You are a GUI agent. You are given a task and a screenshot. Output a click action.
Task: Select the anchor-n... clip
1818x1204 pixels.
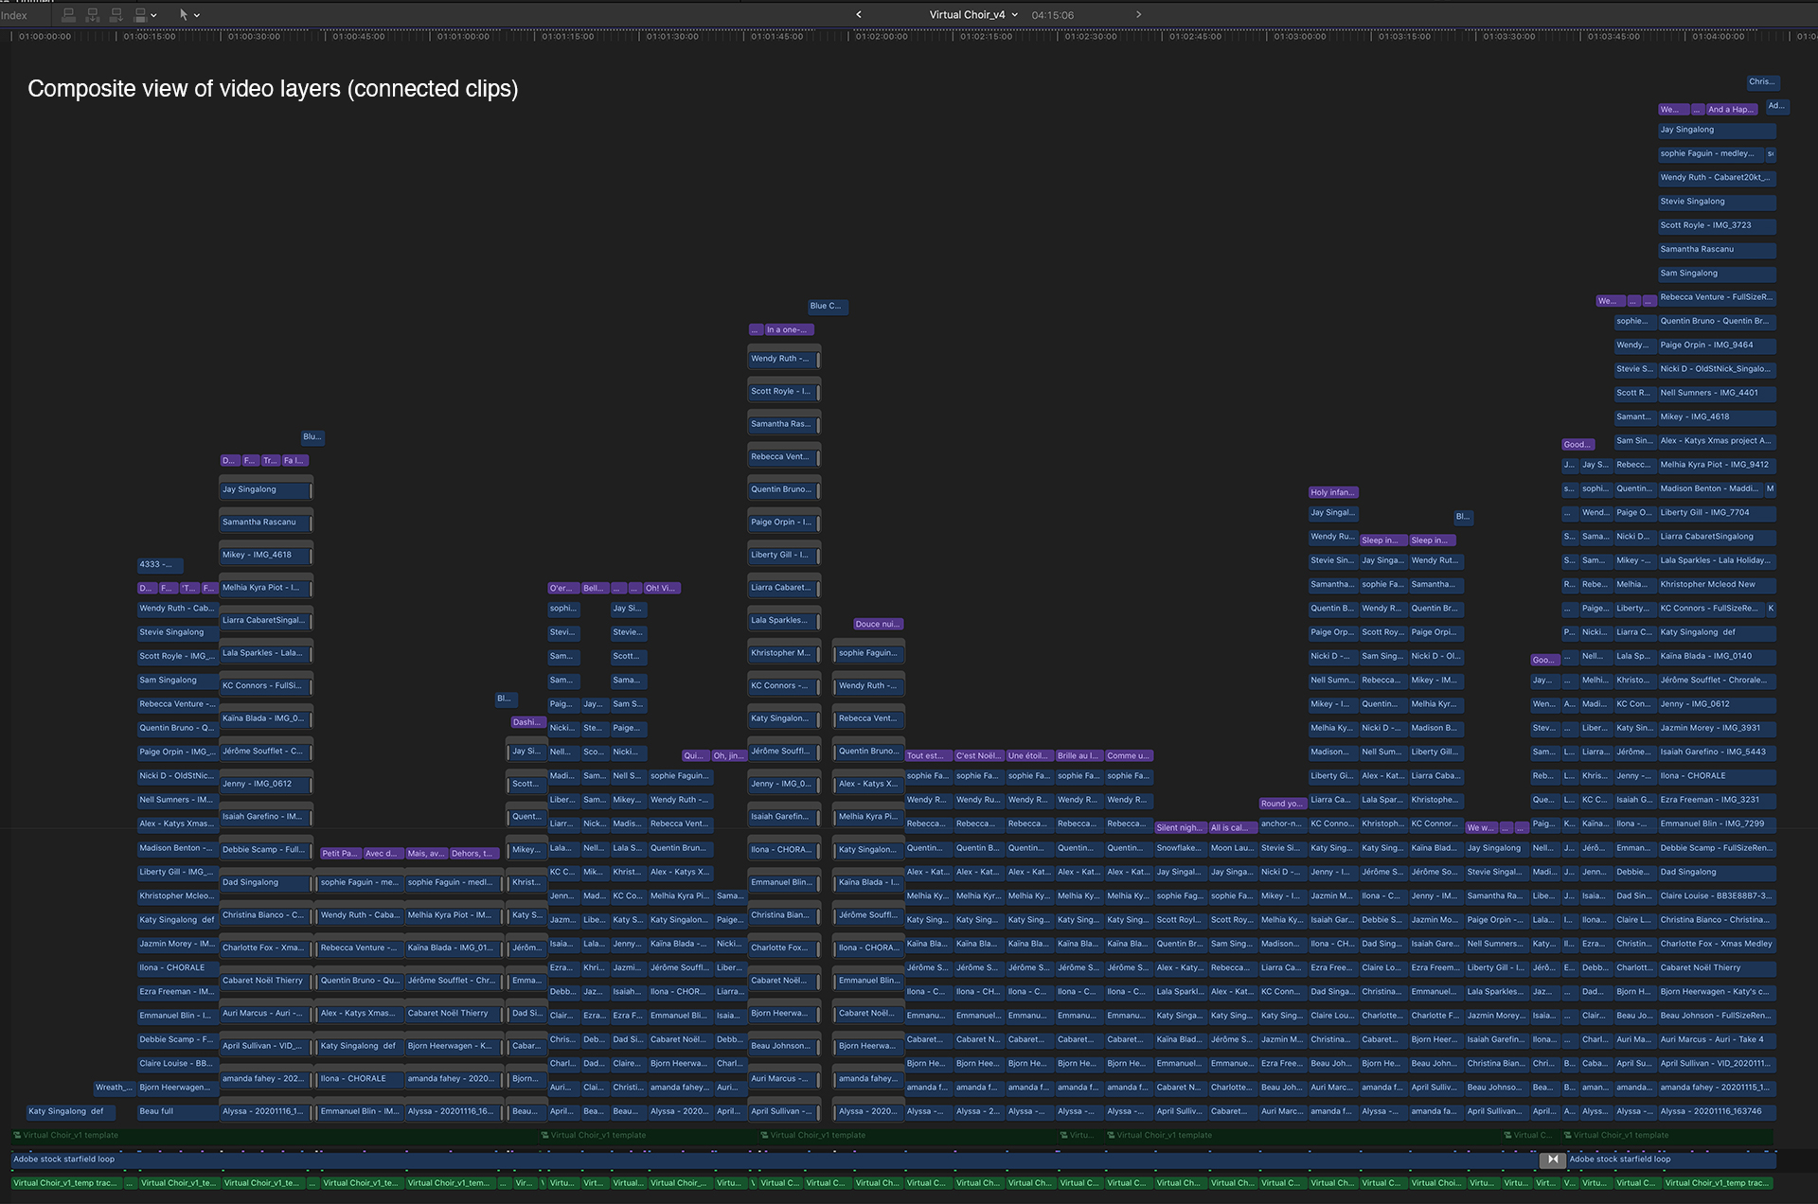1282,823
